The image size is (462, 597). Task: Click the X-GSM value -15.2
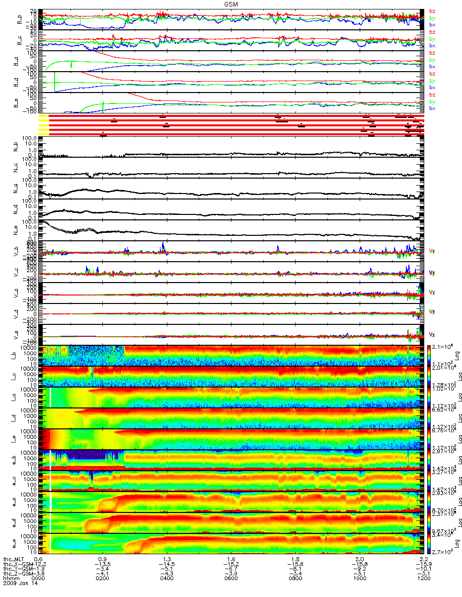[231, 565]
